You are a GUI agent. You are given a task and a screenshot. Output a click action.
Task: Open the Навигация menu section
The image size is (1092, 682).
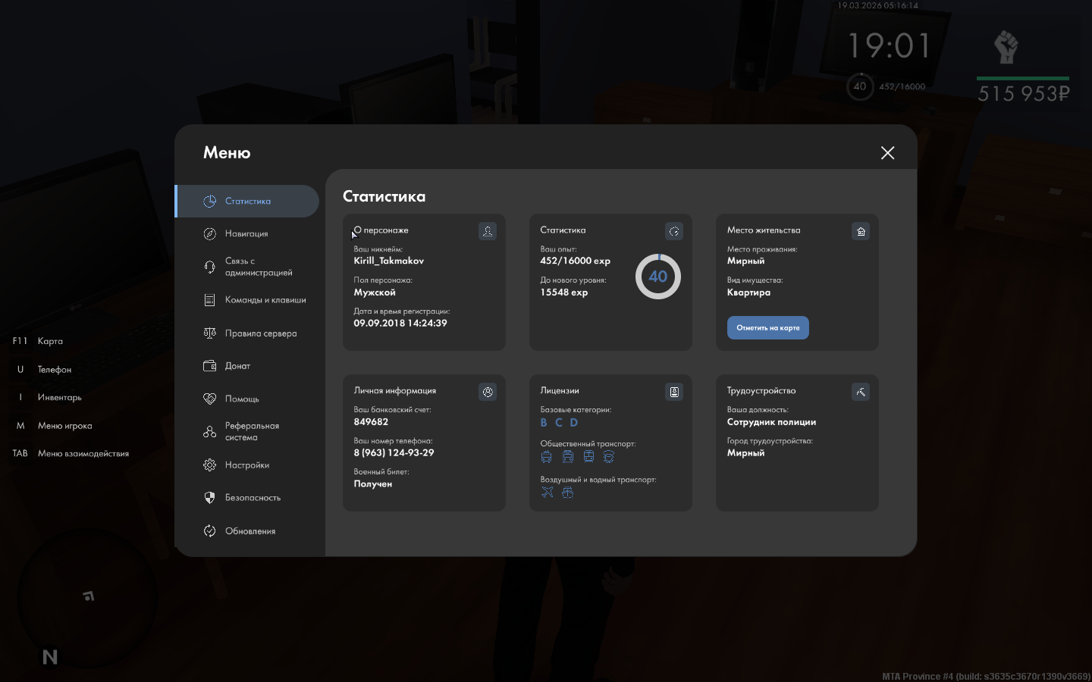point(246,234)
